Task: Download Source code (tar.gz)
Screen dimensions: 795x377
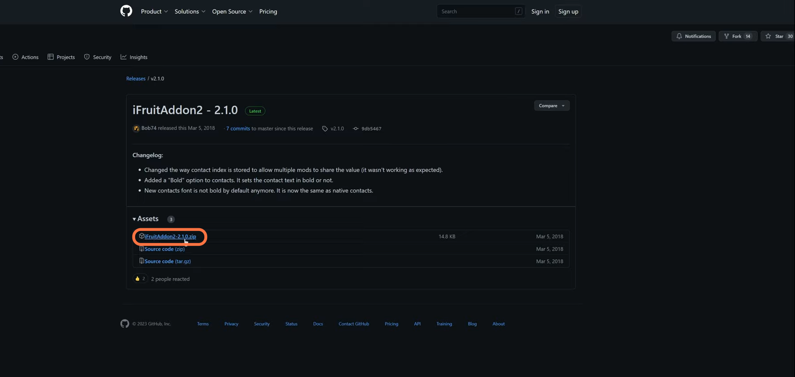Action: (x=167, y=261)
